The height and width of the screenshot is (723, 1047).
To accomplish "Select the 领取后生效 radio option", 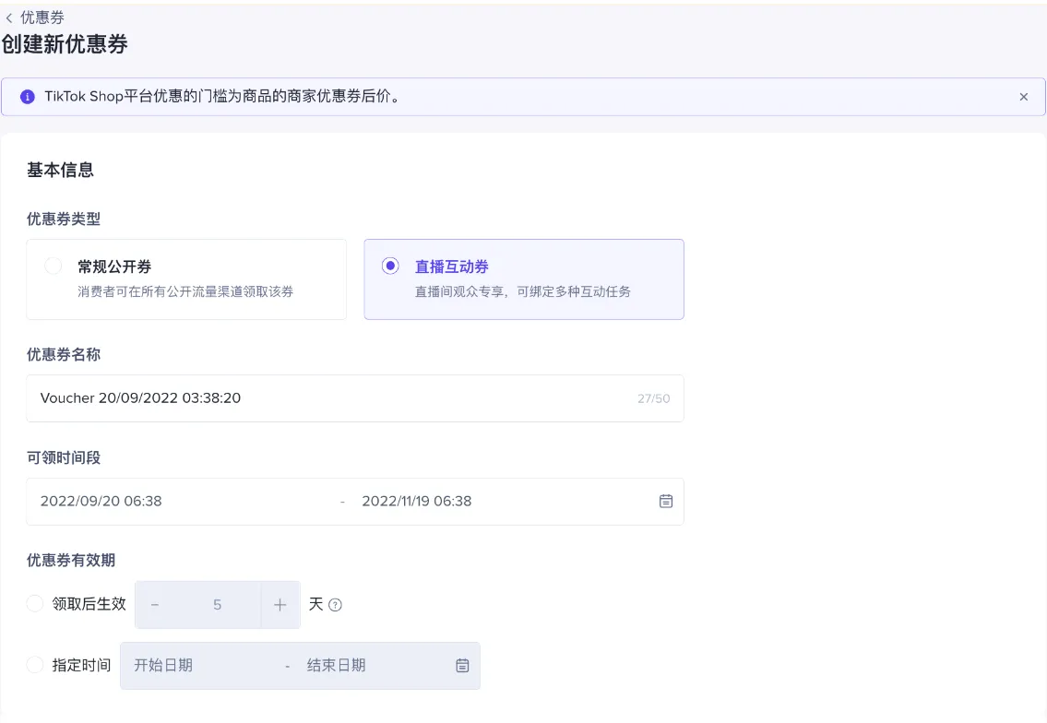I will (x=35, y=604).
